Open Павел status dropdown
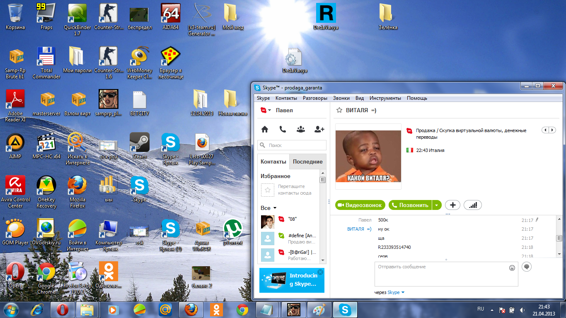This screenshot has width=566, height=318. click(x=266, y=110)
